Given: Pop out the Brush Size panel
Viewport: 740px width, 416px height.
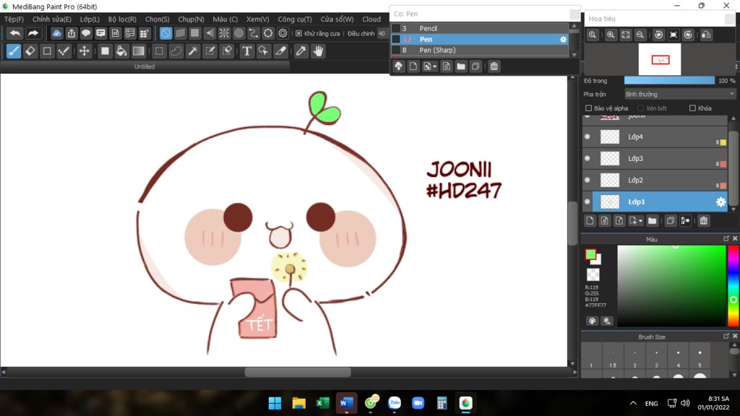Looking at the screenshot, I should (726, 337).
